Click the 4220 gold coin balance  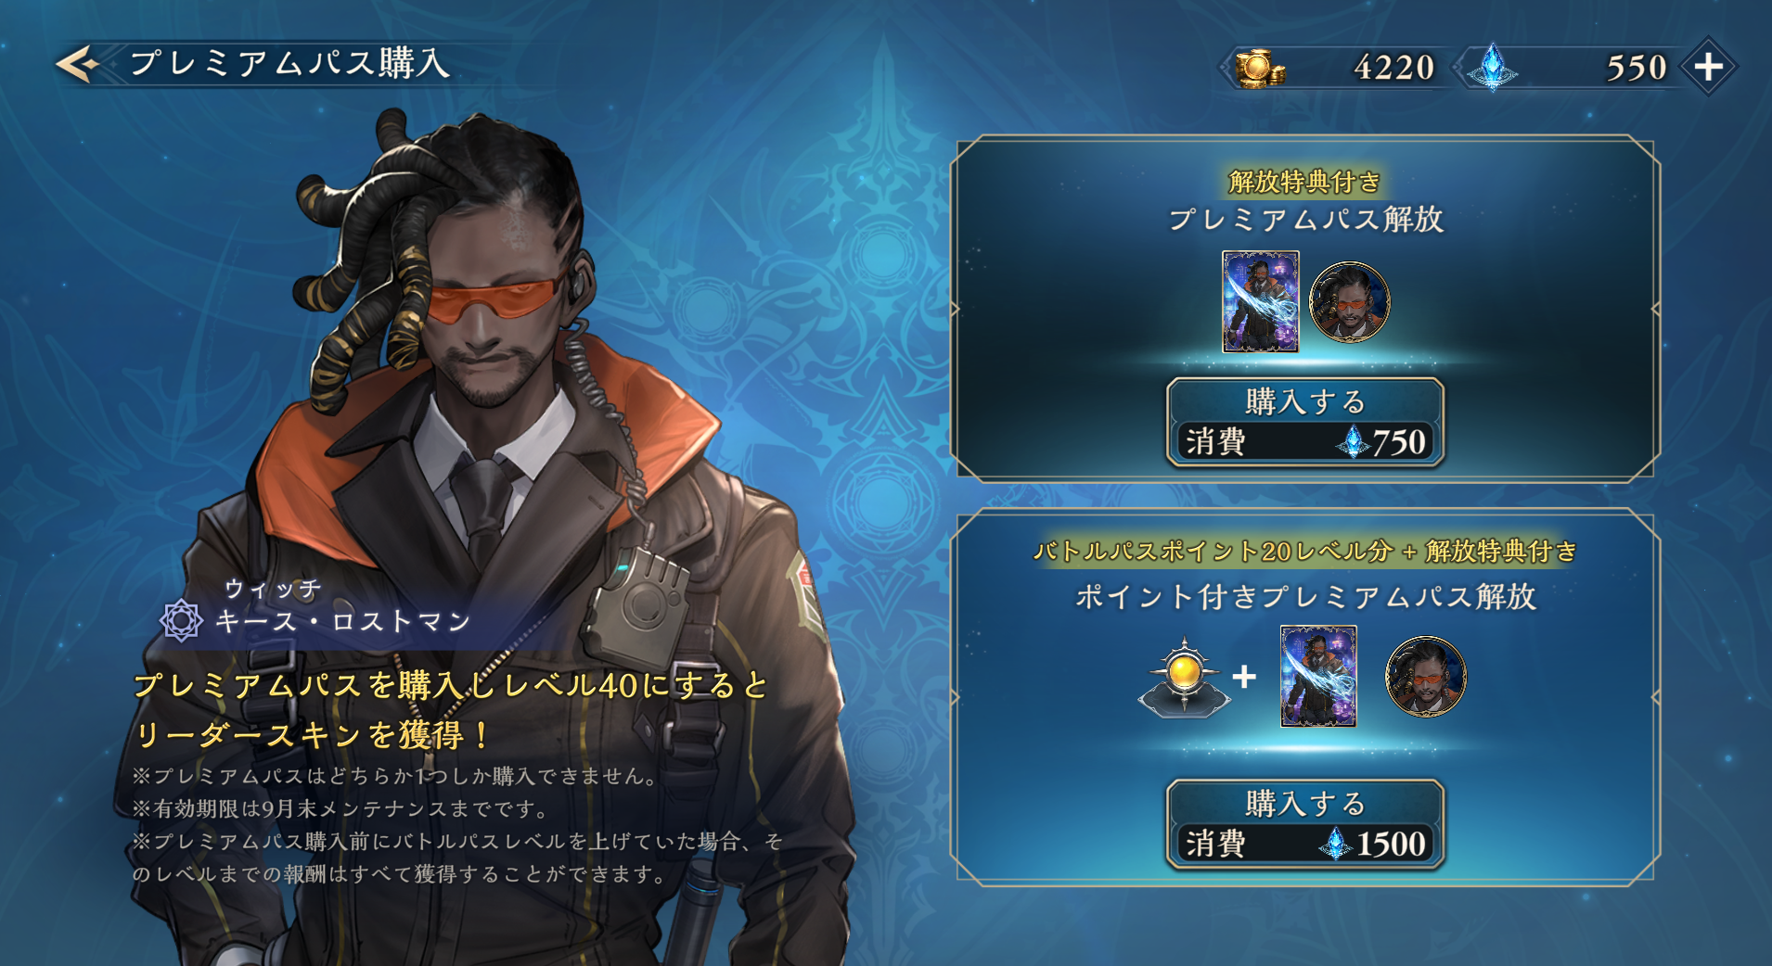1393,68
